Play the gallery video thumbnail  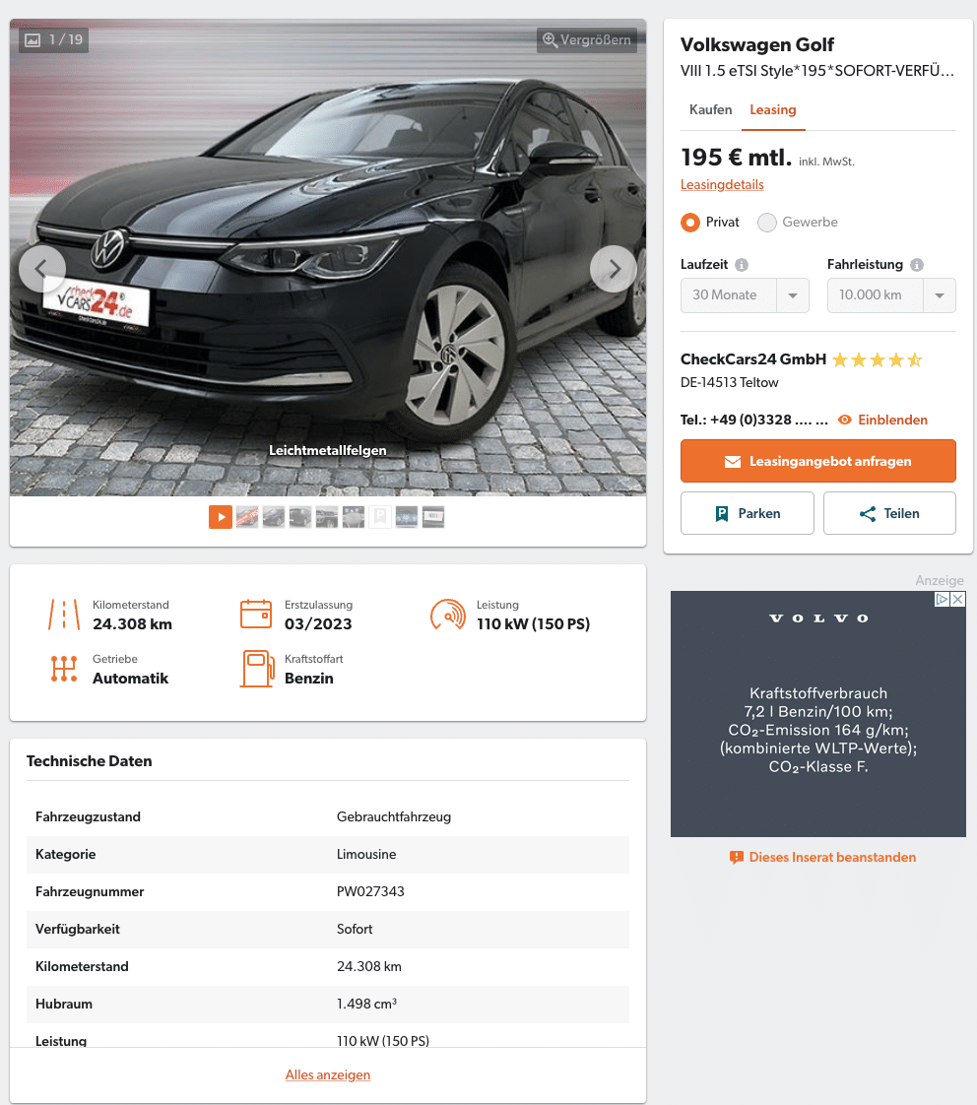point(221,517)
